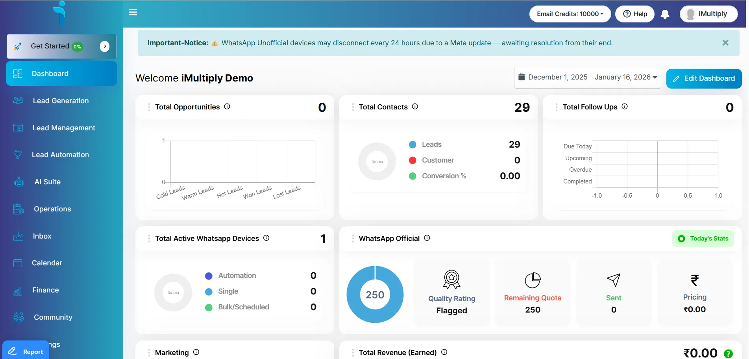Click the green help icon near Total Revenue
This screenshot has height=359, width=749.
[x=728, y=353]
